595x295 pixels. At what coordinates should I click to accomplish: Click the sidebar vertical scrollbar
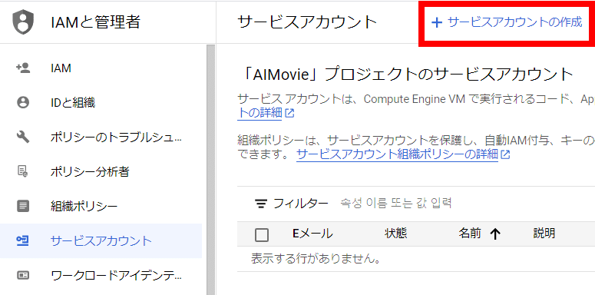click(x=210, y=169)
